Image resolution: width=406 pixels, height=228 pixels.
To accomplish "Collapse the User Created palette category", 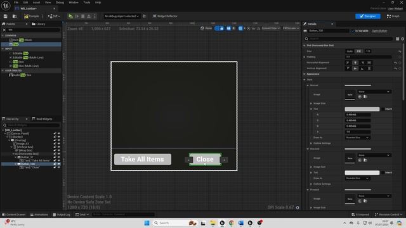I will point(3,70).
